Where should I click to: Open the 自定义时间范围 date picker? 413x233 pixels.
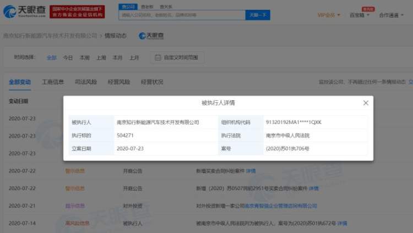coord(177,57)
